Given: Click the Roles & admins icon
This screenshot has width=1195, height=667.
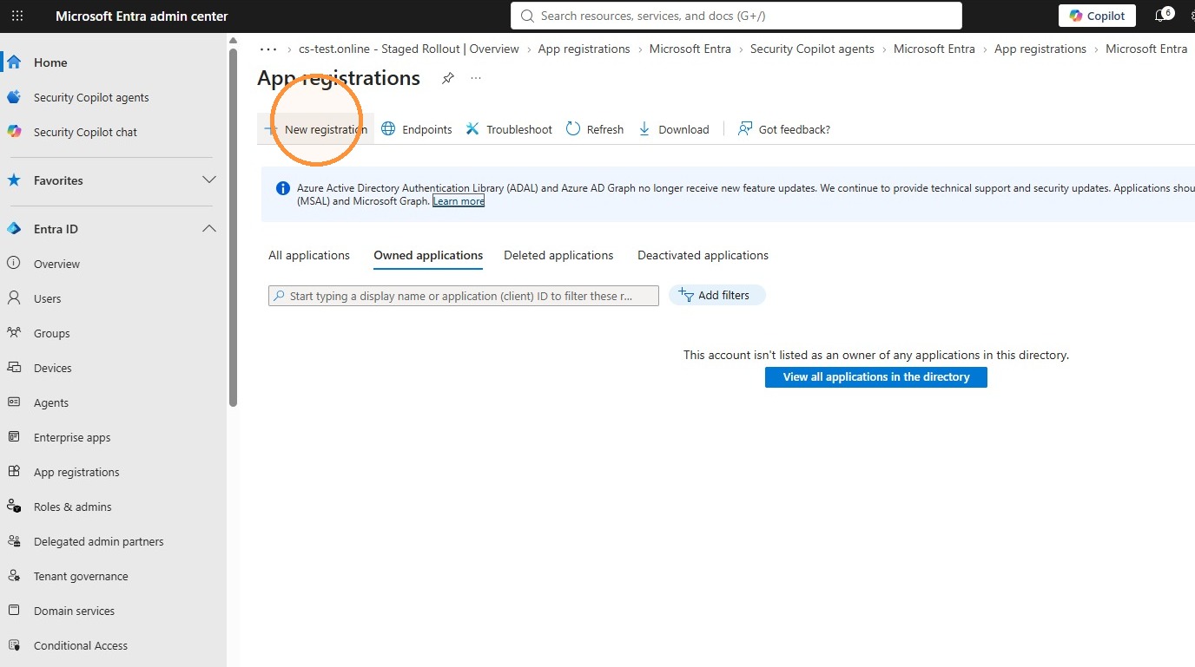Looking at the screenshot, I should coord(14,507).
